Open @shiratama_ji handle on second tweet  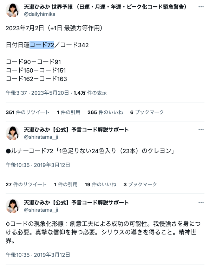click(41, 137)
